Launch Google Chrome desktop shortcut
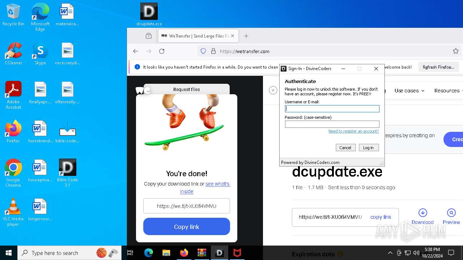 [13, 173]
